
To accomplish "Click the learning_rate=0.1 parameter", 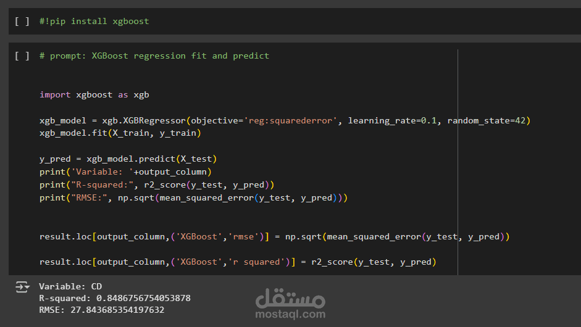I will click(x=393, y=121).
